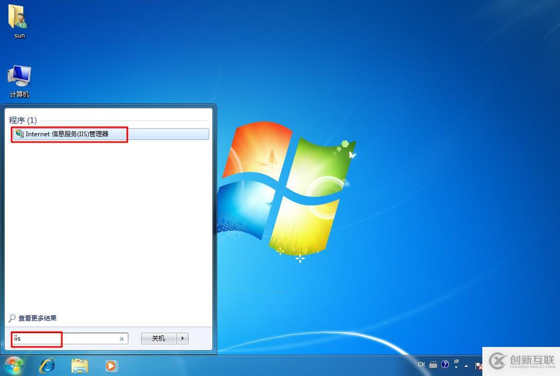Click the CH input language indicator
The height and width of the screenshot is (376, 560).
click(422, 364)
